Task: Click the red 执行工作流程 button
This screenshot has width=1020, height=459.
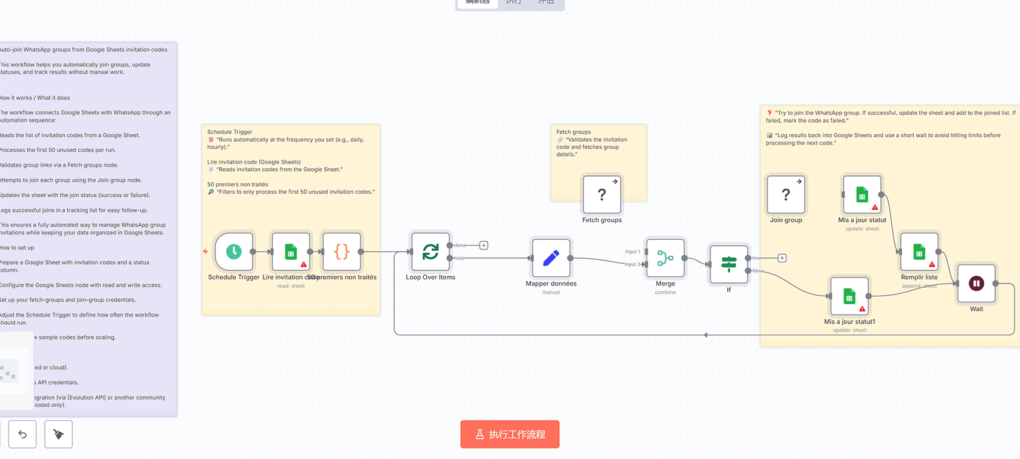Action: pyautogui.click(x=509, y=434)
